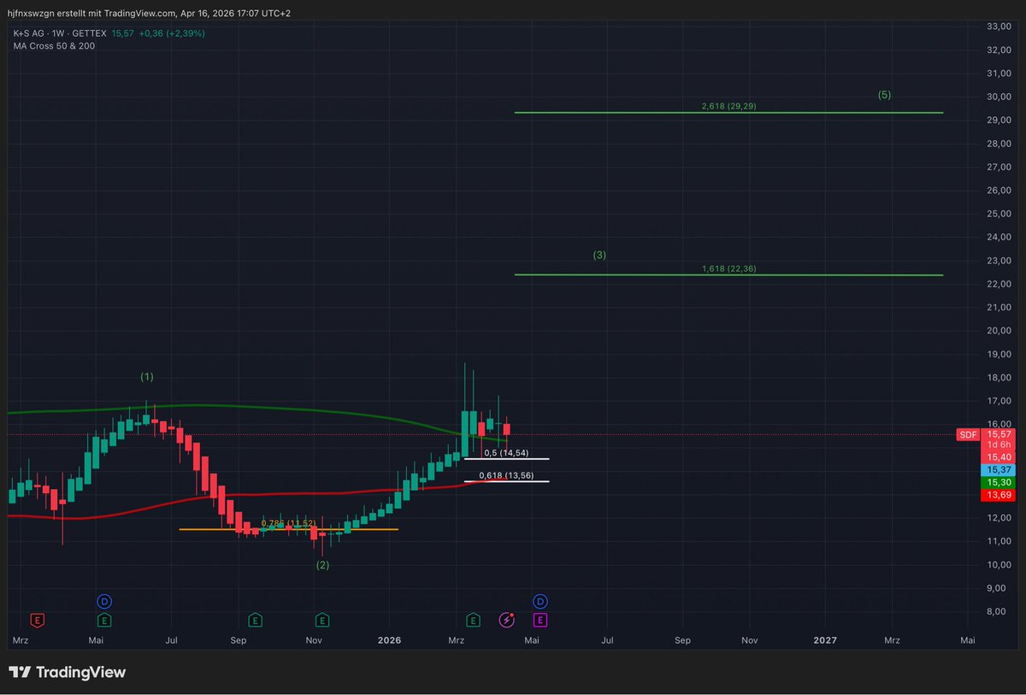Open the earnings E icon near Nov 2025

(x=322, y=619)
